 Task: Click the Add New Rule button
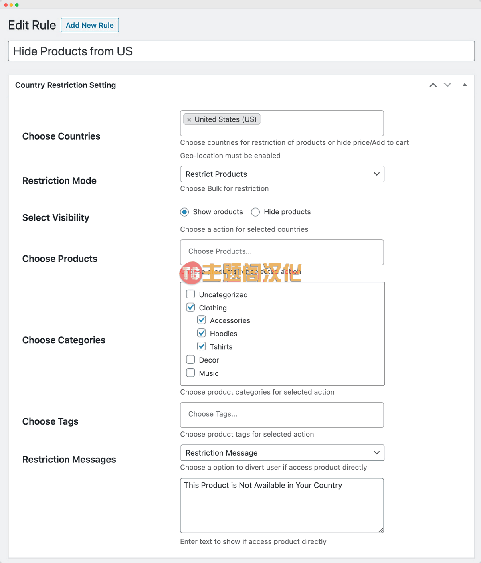coord(90,25)
